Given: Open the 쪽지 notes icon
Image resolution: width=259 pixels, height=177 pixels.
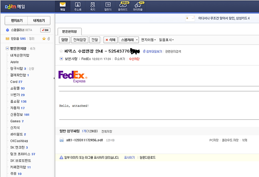Looking at the screenshot, I should [93, 6].
